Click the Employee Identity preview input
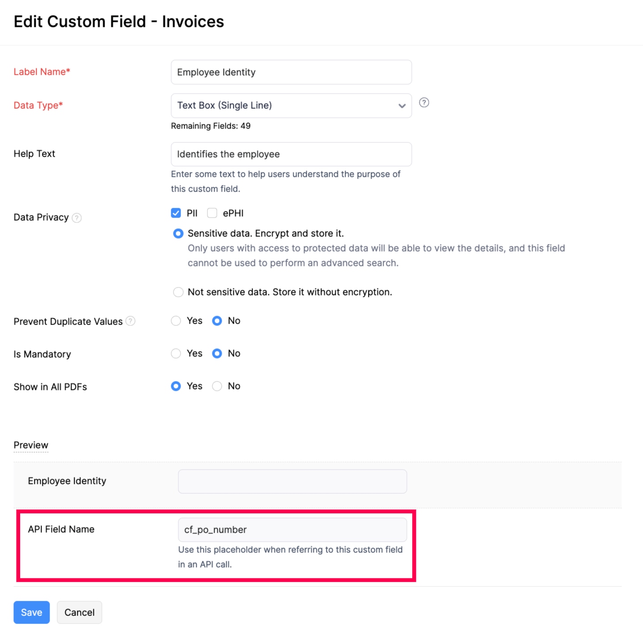The image size is (643, 641). point(292,481)
